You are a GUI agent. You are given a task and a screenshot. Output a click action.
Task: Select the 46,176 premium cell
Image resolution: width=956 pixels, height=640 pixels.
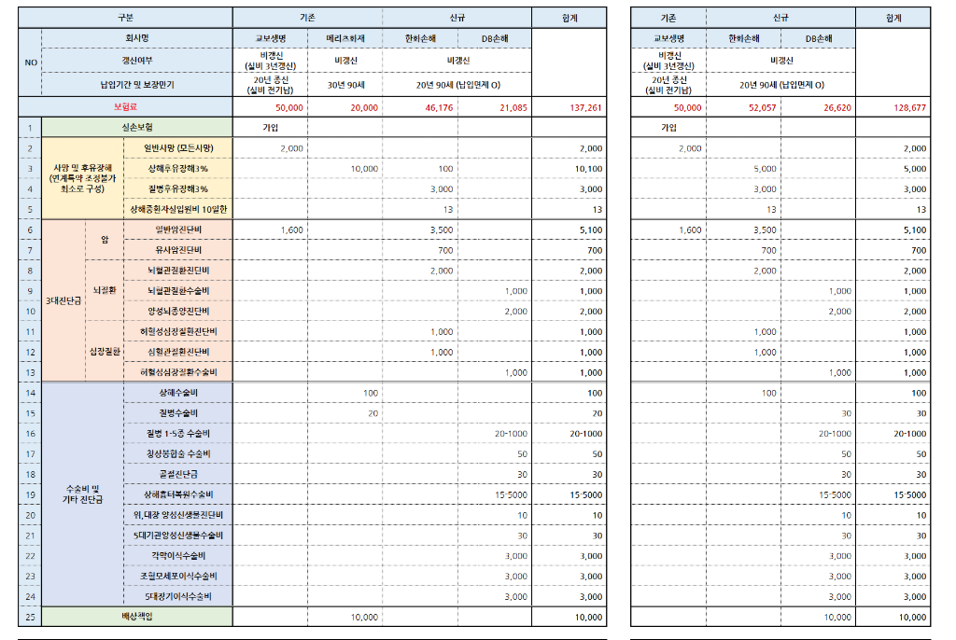420,107
